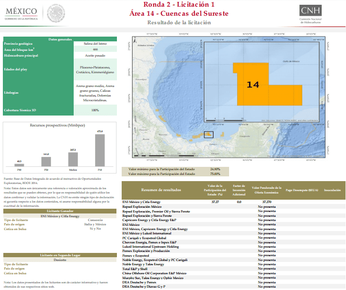
Task: Click minimum state participation value '24.80%'
Action: [215, 169]
